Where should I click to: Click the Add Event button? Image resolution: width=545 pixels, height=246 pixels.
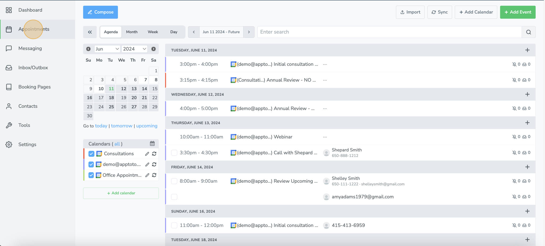pyautogui.click(x=517, y=12)
